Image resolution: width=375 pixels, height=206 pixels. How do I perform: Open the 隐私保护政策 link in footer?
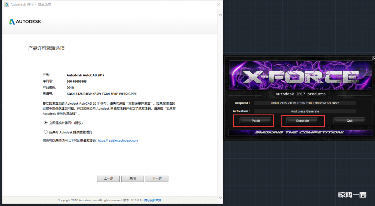[152, 200]
